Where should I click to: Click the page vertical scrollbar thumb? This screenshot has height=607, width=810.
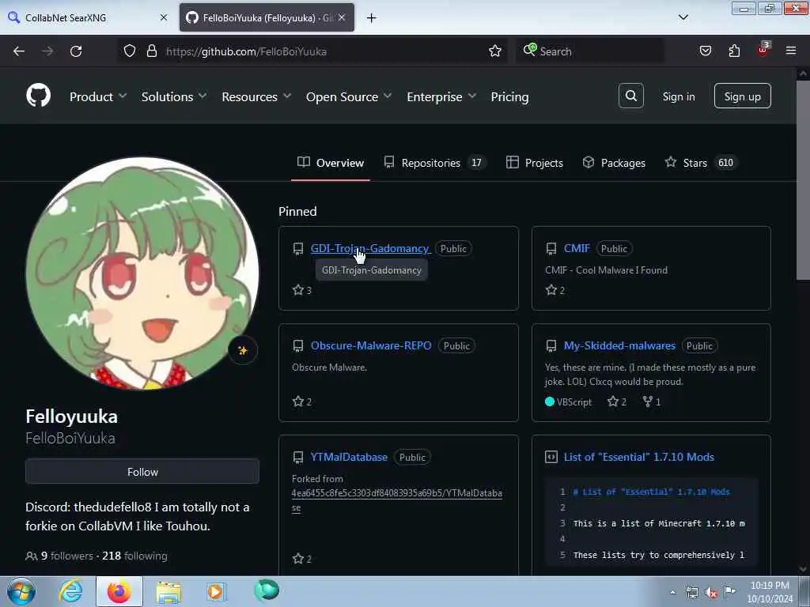[803, 179]
